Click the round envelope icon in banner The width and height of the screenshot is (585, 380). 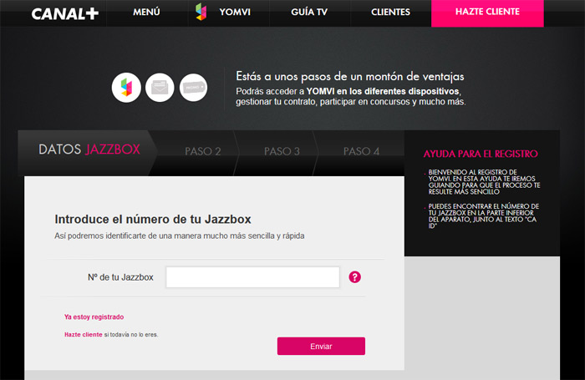point(160,88)
